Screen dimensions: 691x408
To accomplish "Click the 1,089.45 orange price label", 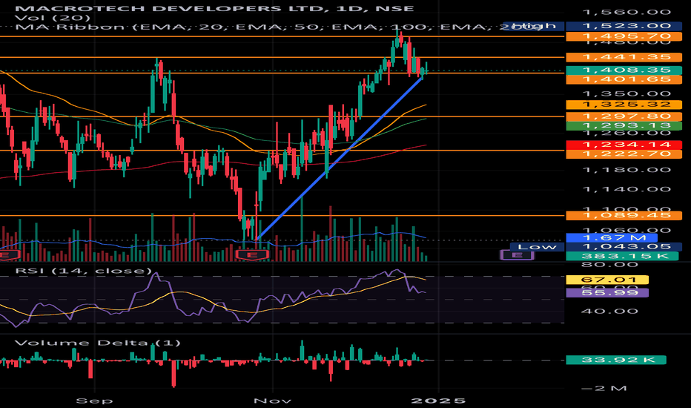I will (624, 215).
